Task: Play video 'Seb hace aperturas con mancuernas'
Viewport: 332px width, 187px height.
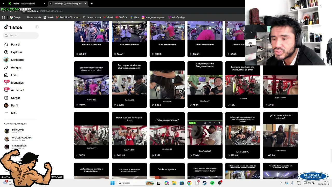Action: [243, 84]
